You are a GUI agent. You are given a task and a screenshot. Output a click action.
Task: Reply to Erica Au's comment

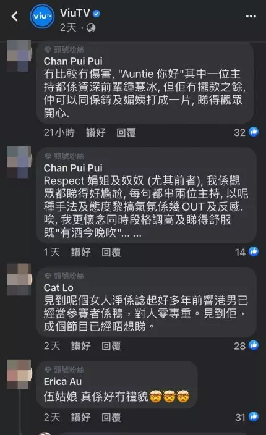click(x=111, y=417)
